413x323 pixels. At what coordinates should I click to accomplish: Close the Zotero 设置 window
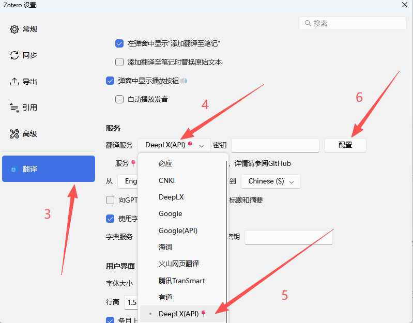coord(405,5)
